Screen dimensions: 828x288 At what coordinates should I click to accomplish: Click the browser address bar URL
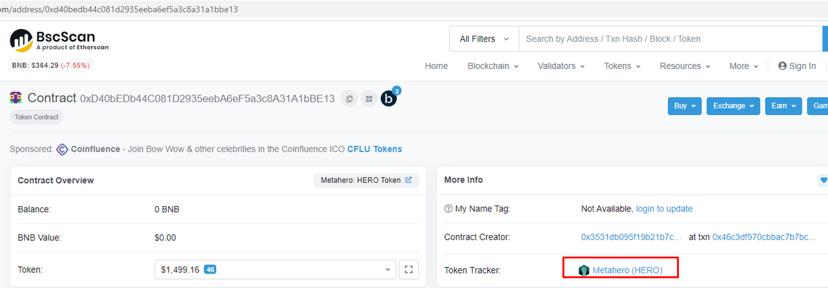coord(119,10)
